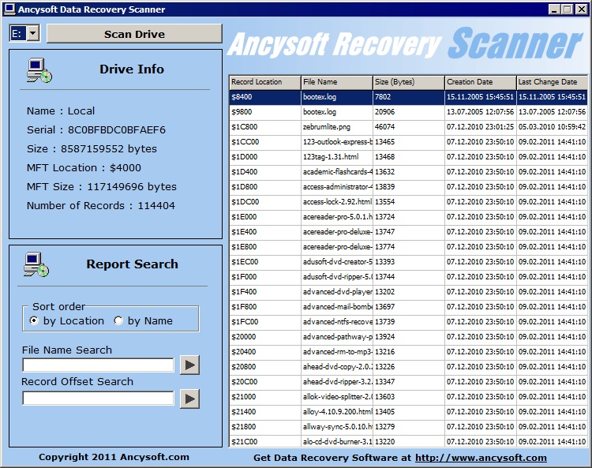Click into the Record Offset Search field
The image size is (592, 468).
pos(98,399)
